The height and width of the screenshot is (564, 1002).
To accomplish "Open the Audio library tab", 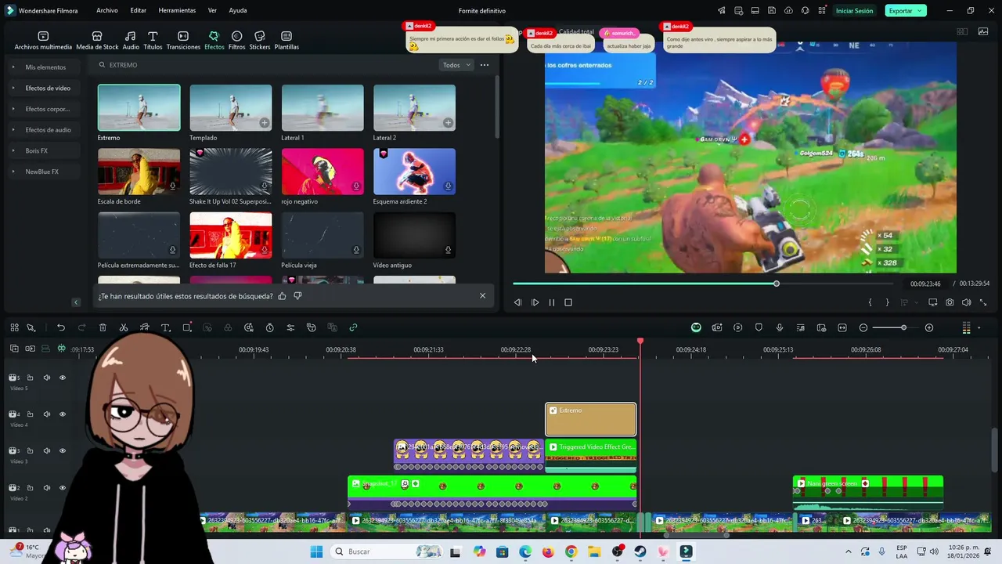I will pos(131,41).
